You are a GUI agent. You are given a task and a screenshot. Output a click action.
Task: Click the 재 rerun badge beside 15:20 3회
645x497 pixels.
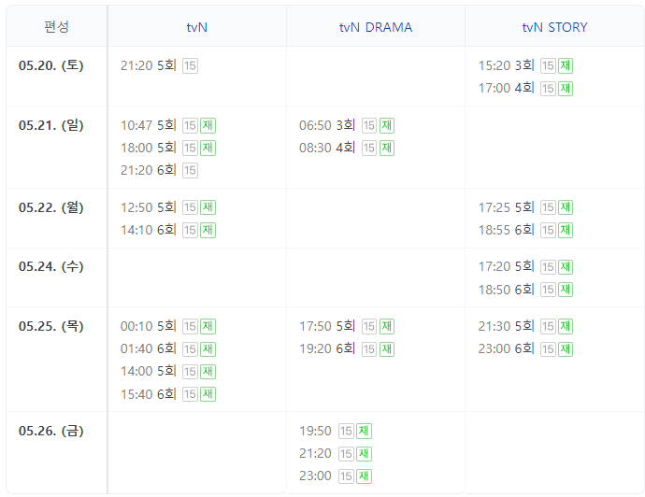pyautogui.click(x=566, y=65)
